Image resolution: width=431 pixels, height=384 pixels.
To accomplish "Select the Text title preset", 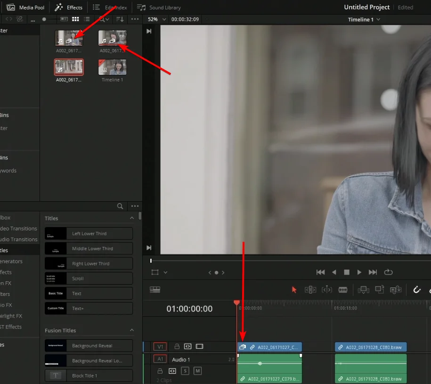I will point(89,294).
